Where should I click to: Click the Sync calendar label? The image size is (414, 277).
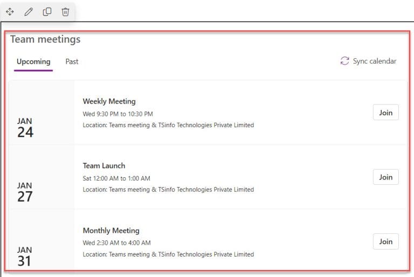pos(375,61)
